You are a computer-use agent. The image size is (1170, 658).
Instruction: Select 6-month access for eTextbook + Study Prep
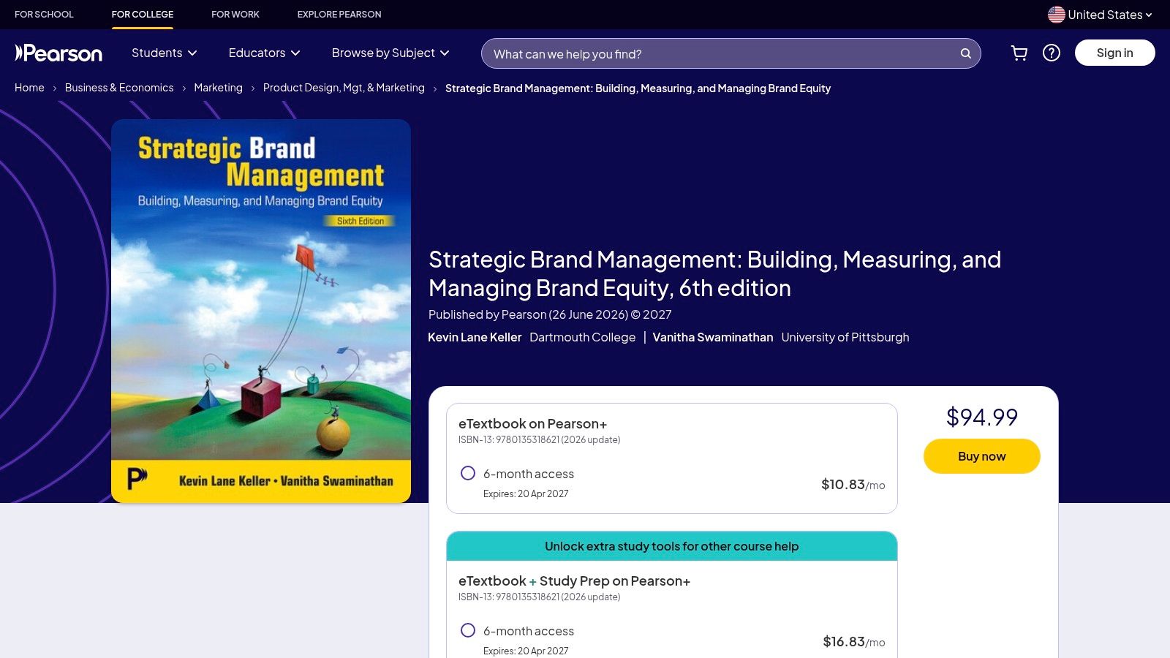pos(468,630)
